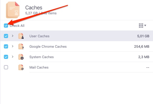Screen dimensions: 153x104
Task: Click the System Caches row label
Action: point(42,57)
